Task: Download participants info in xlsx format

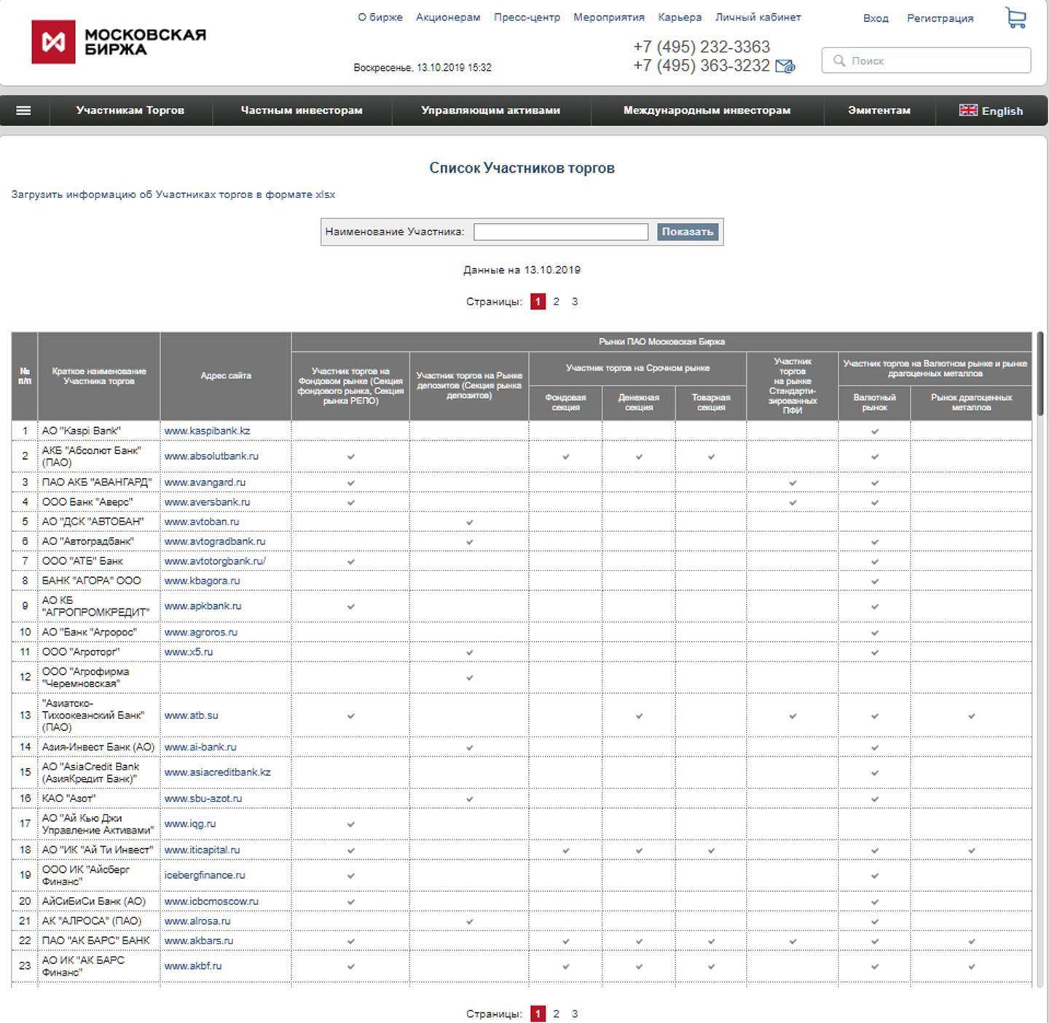Action: [173, 195]
